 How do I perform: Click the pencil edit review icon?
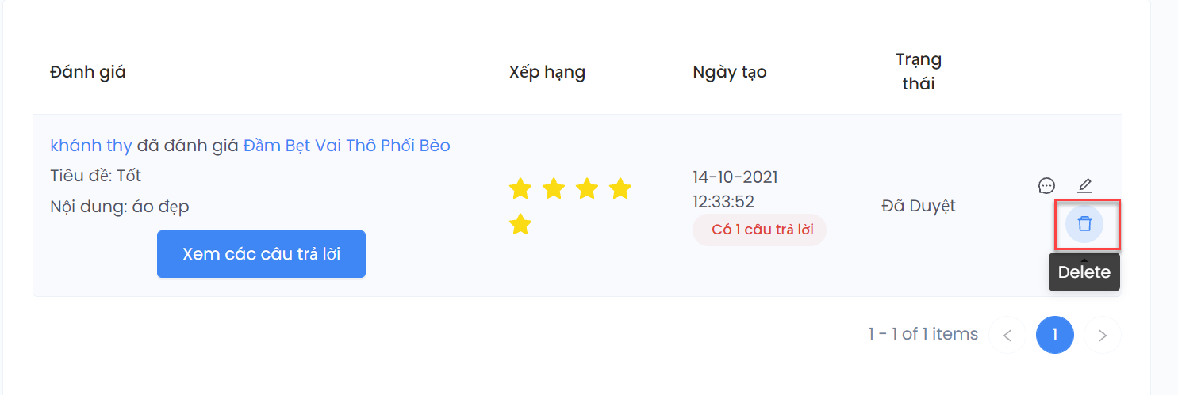point(1084,186)
